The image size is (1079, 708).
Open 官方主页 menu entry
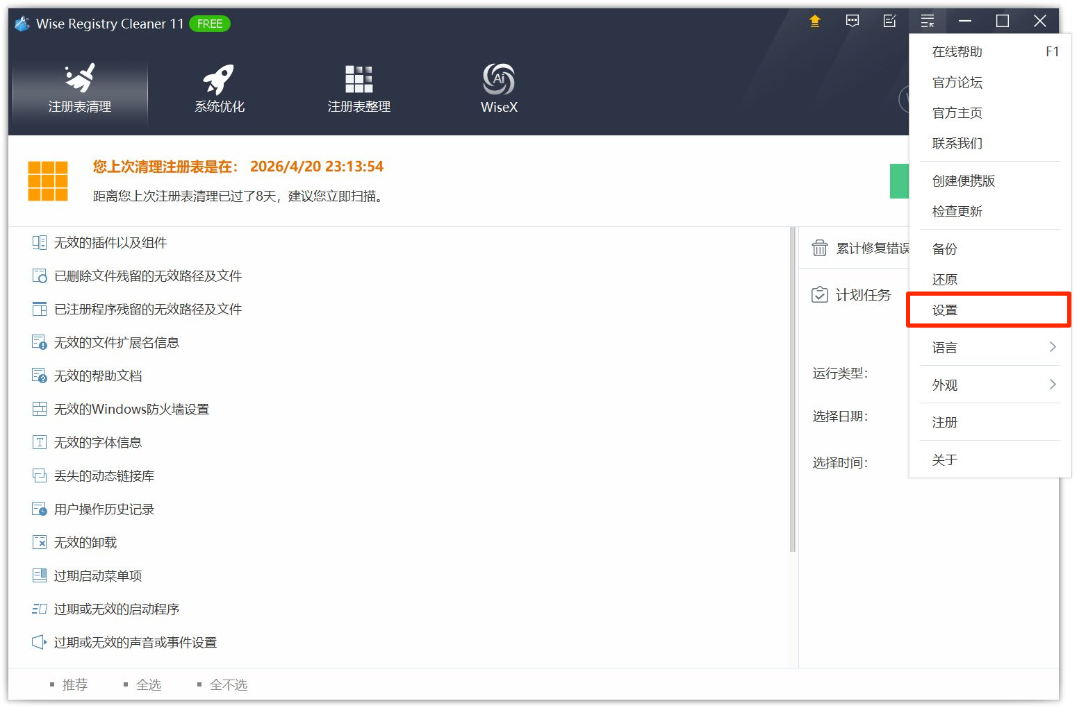click(990, 113)
